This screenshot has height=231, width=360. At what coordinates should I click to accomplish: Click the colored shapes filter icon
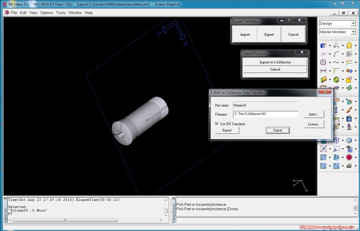(349, 102)
